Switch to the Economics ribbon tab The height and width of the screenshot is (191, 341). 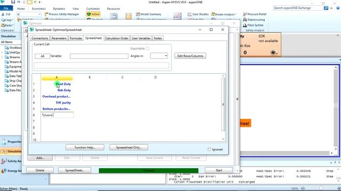(39, 8)
